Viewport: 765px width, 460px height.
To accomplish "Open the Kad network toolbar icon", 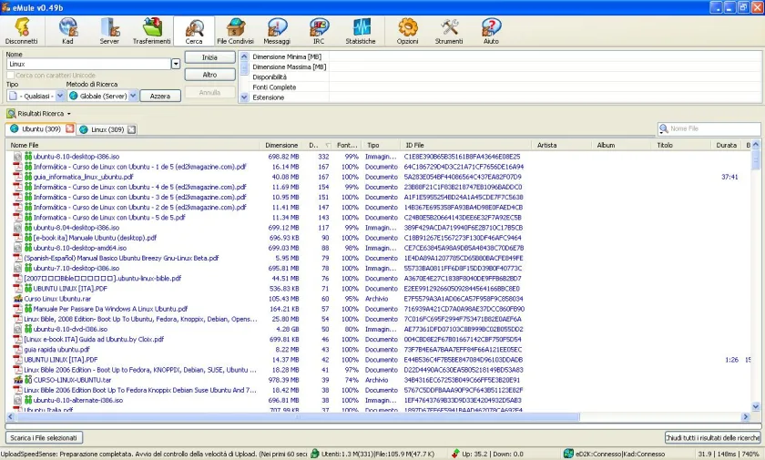I will click(67, 31).
